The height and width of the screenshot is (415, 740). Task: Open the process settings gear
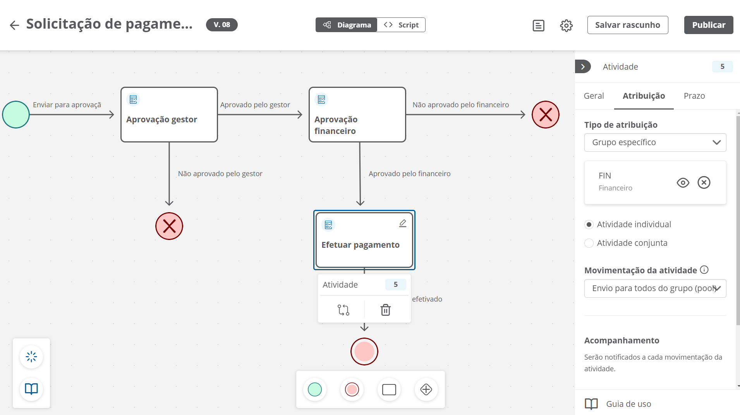click(x=566, y=26)
